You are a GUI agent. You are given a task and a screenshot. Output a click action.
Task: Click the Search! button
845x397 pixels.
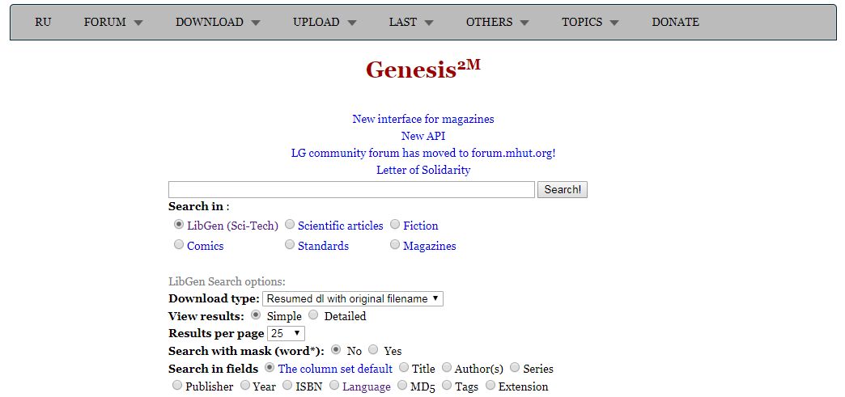point(562,190)
